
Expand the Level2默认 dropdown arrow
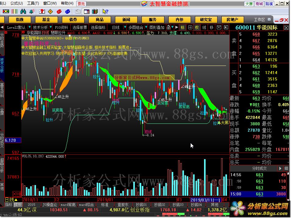(x=29, y=27)
